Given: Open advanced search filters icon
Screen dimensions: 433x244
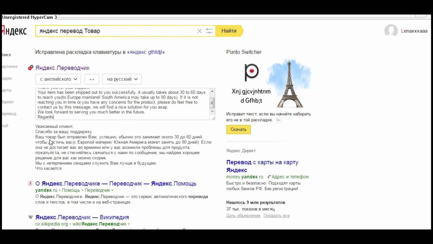Looking at the screenshot, I should click(x=209, y=31).
